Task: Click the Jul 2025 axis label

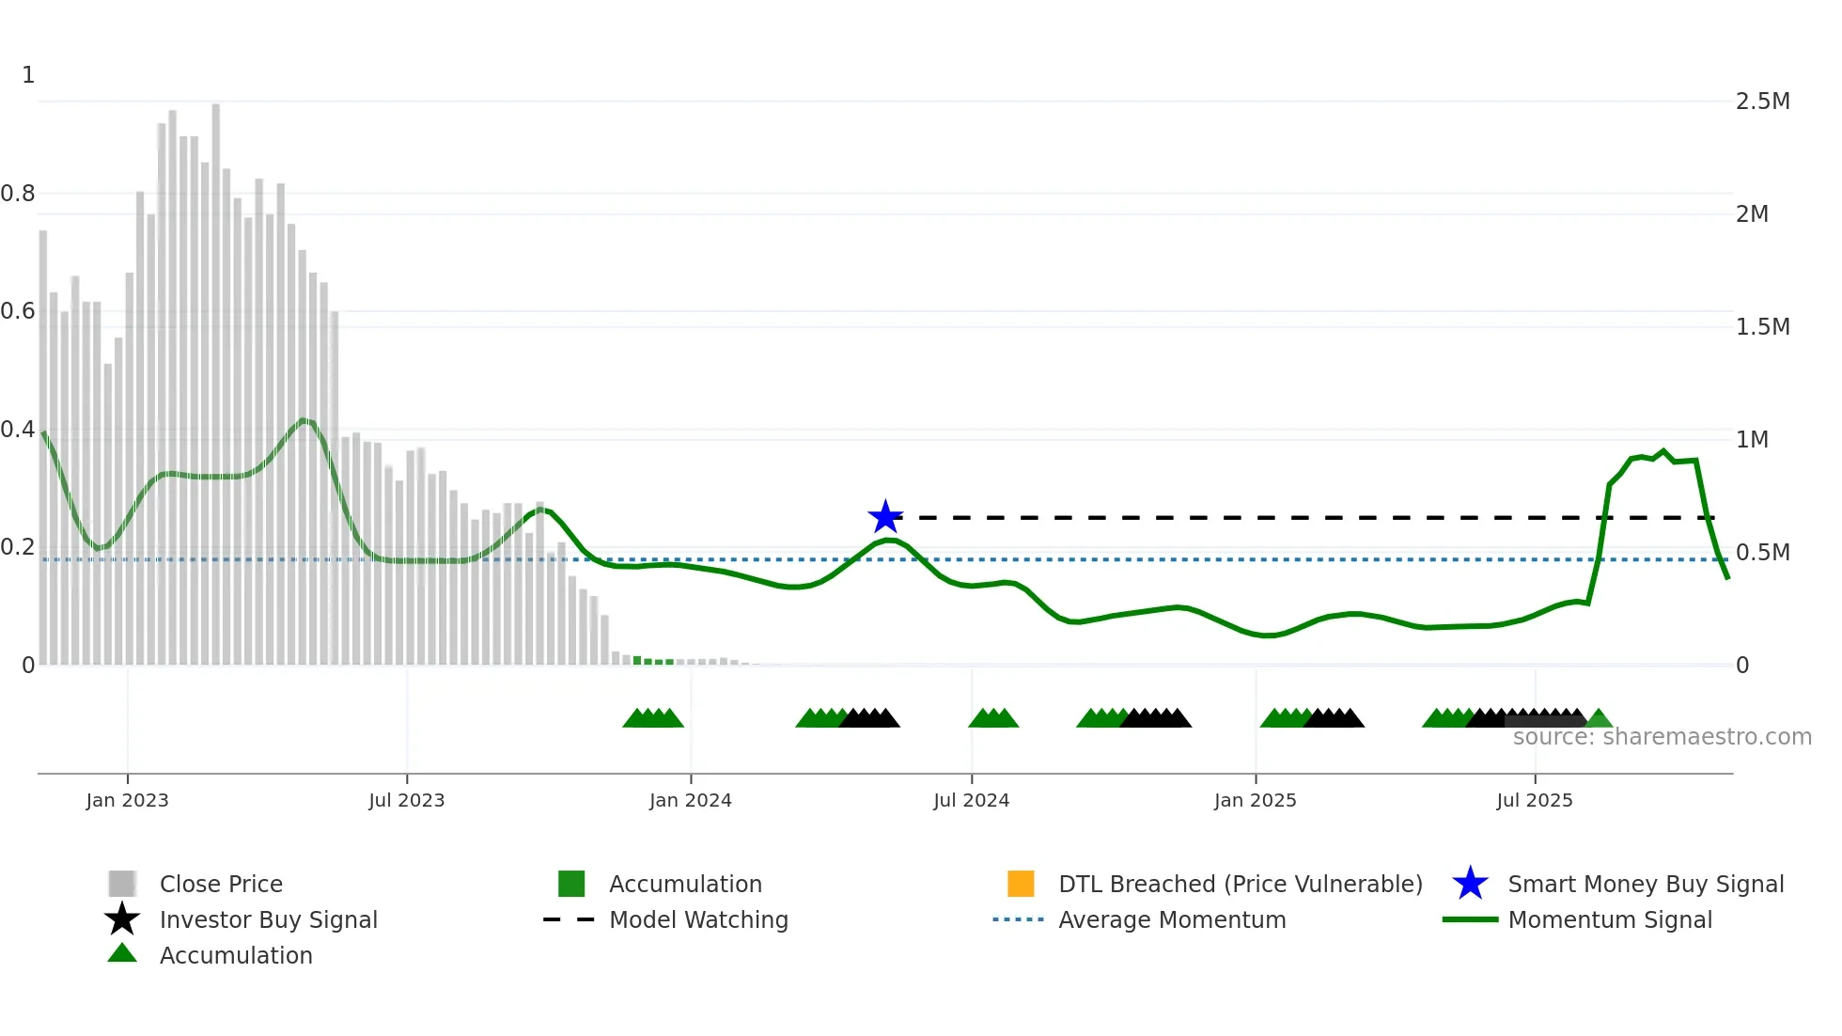Action: point(1535,800)
